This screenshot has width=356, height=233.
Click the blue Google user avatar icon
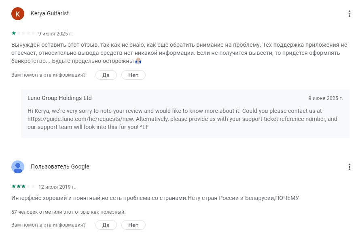17,167
